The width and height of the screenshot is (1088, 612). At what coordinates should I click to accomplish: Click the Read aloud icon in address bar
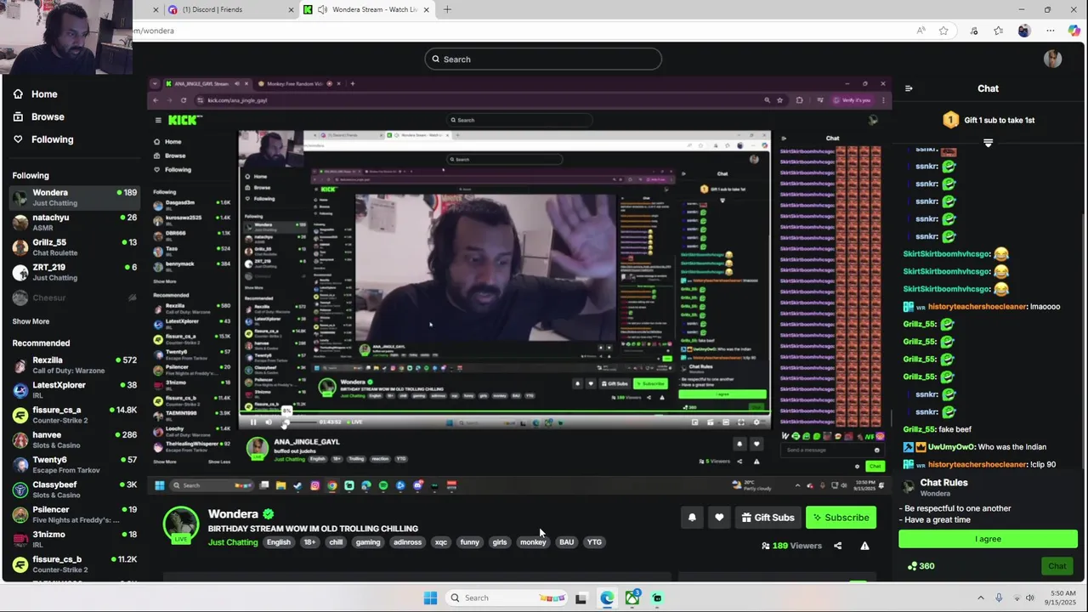[x=921, y=31]
